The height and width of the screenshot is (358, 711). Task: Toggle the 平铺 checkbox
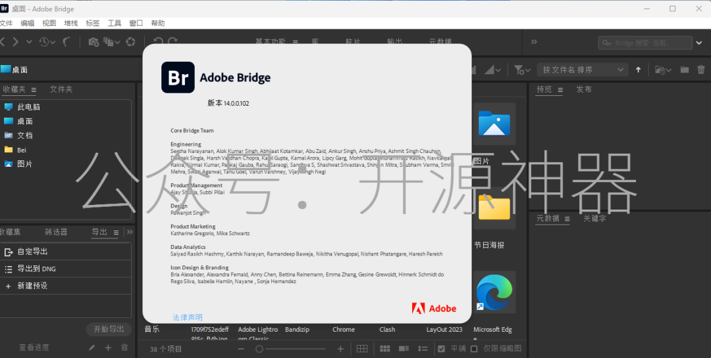[x=442, y=349]
